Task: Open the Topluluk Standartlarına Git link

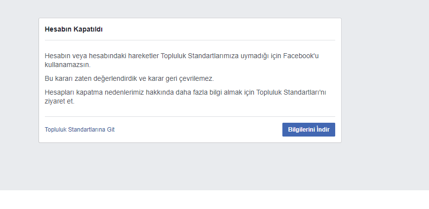Action: pos(79,130)
